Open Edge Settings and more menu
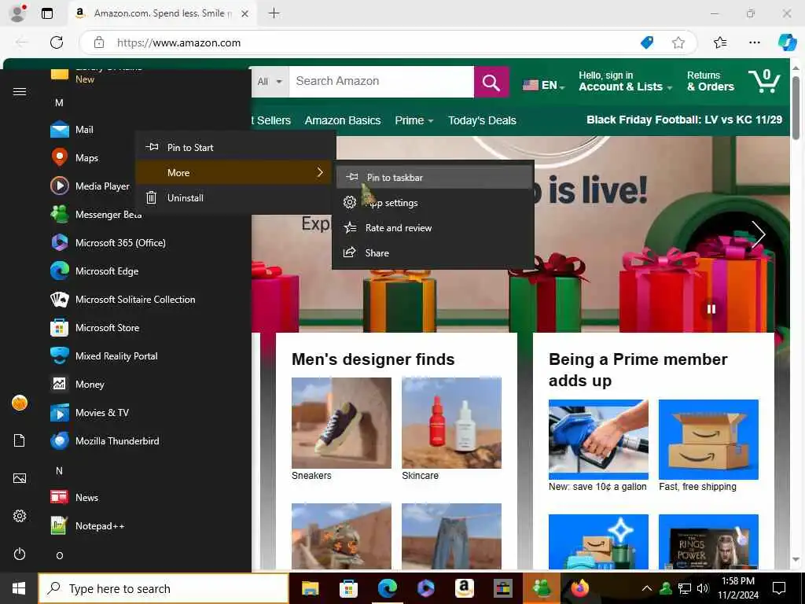The image size is (805, 604). [754, 42]
